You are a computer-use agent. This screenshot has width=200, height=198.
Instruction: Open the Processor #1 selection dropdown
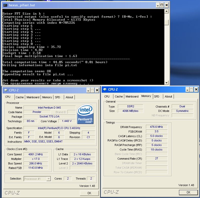tap(49, 179)
